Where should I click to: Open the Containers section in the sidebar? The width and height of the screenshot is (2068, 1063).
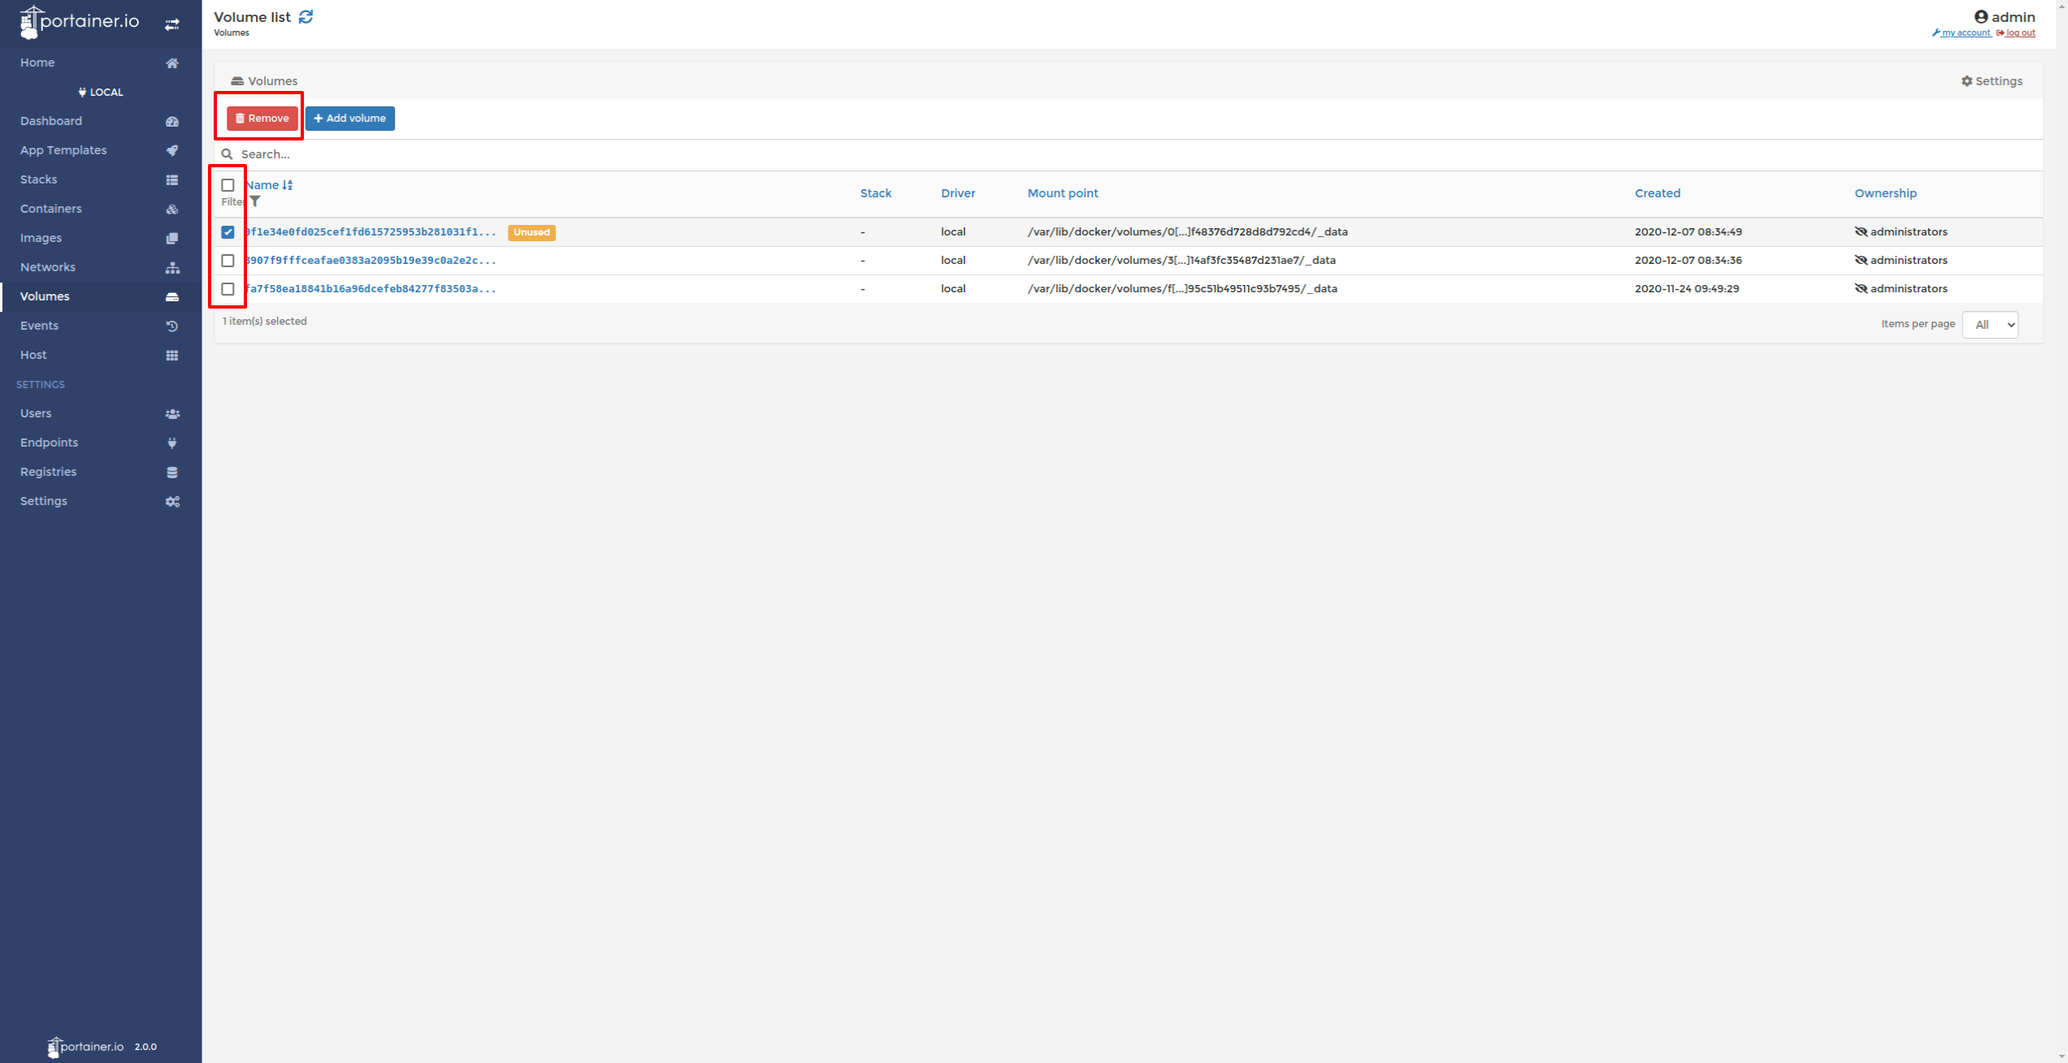tap(50, 209)
